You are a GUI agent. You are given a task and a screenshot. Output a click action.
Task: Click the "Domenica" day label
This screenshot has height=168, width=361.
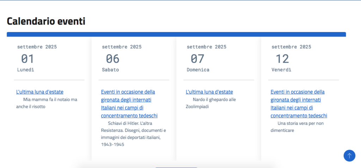point(198,70)
